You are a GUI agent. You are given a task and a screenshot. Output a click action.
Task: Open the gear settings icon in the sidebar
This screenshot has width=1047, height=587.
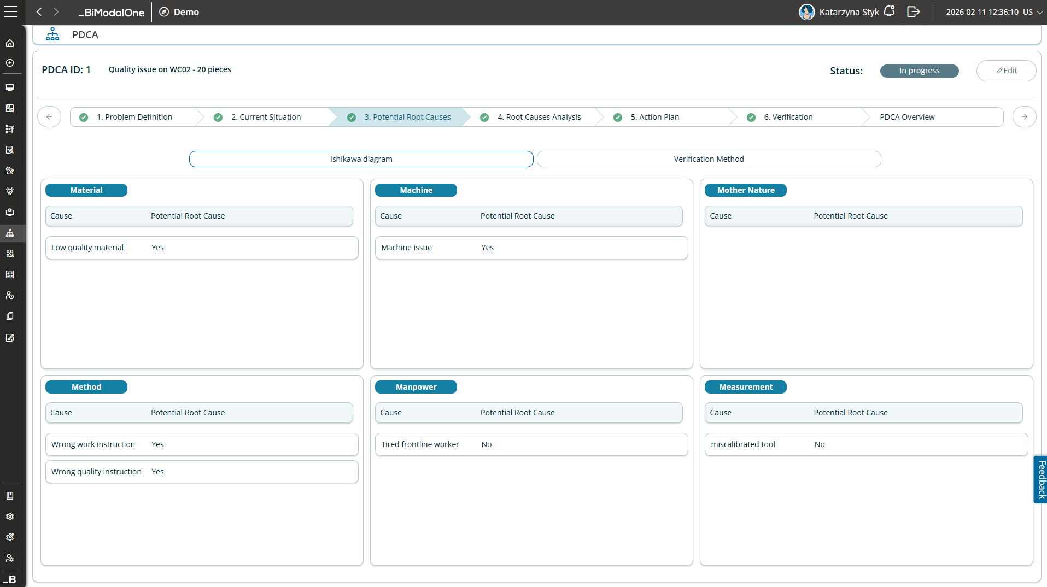click(x=10, y=516)
